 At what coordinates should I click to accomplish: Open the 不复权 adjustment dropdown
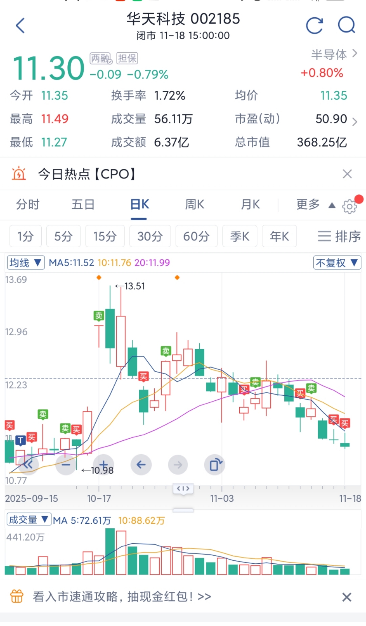337,263
